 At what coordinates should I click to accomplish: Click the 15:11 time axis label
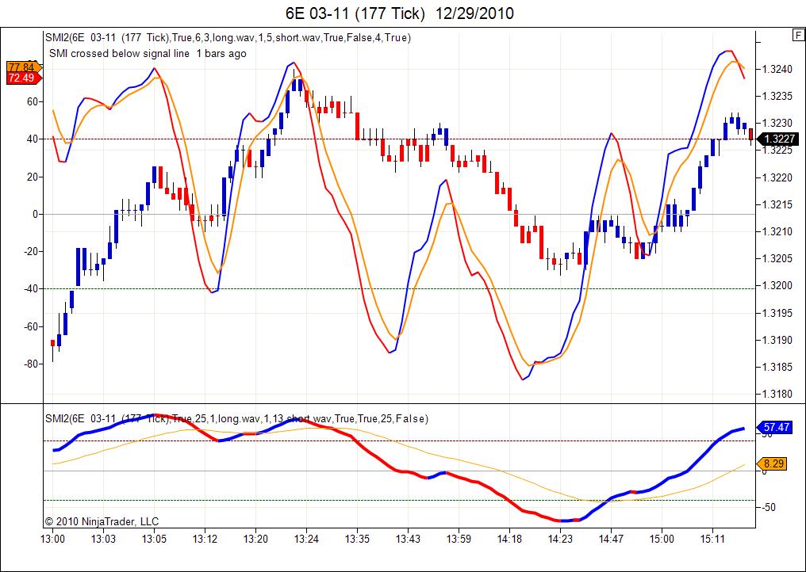[x=712, y=540]
